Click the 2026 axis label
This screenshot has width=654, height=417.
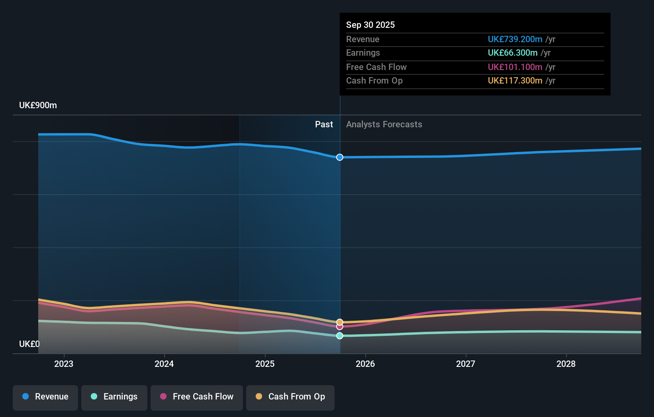pyautogui.click(x=365, y=364)
